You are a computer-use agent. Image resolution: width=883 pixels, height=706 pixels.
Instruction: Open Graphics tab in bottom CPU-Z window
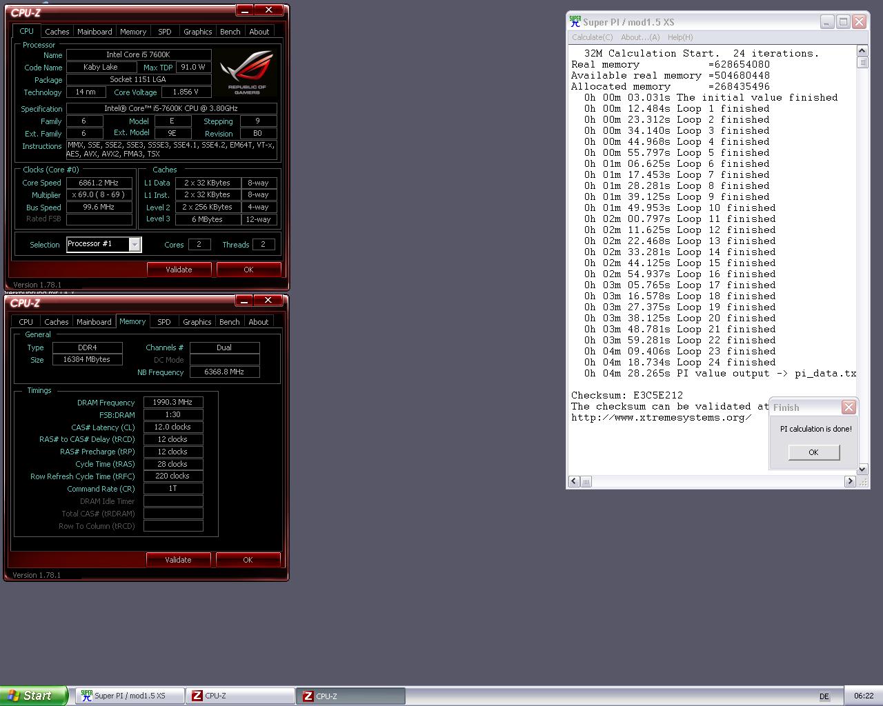[x=197, y=322]
